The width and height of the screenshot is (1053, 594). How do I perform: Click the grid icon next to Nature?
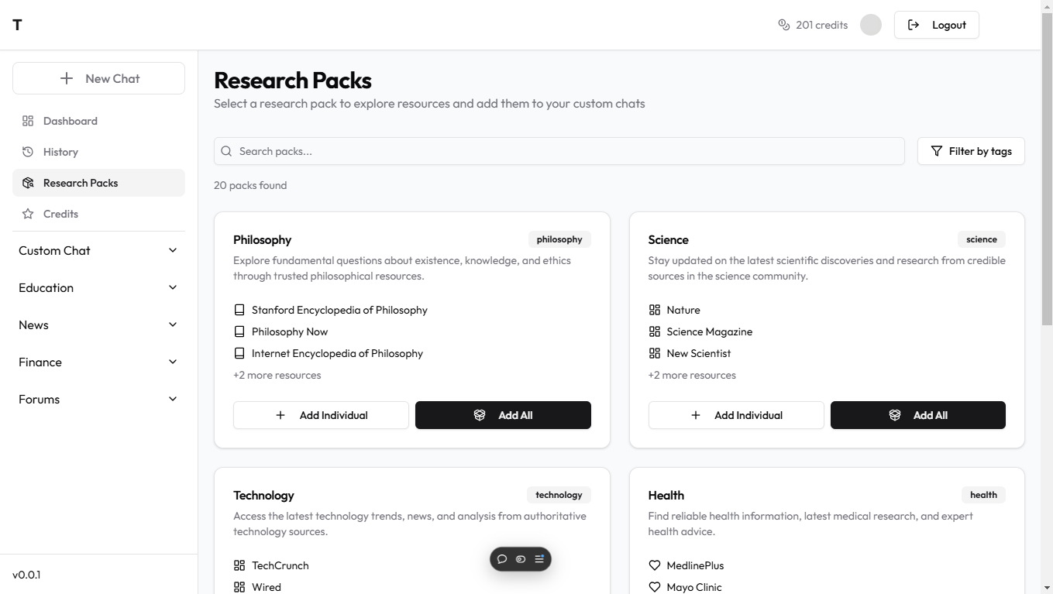(x=655, y=310)
